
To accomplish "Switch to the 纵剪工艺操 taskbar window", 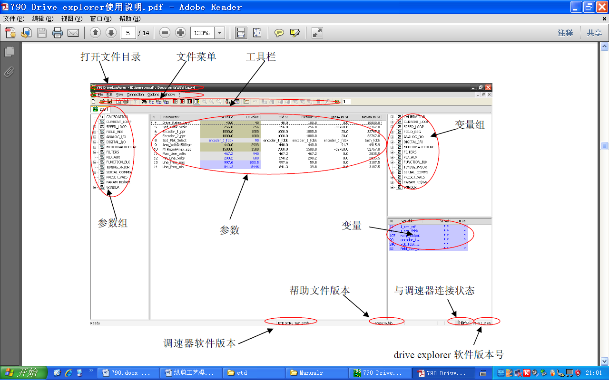I will pos(190,373).
